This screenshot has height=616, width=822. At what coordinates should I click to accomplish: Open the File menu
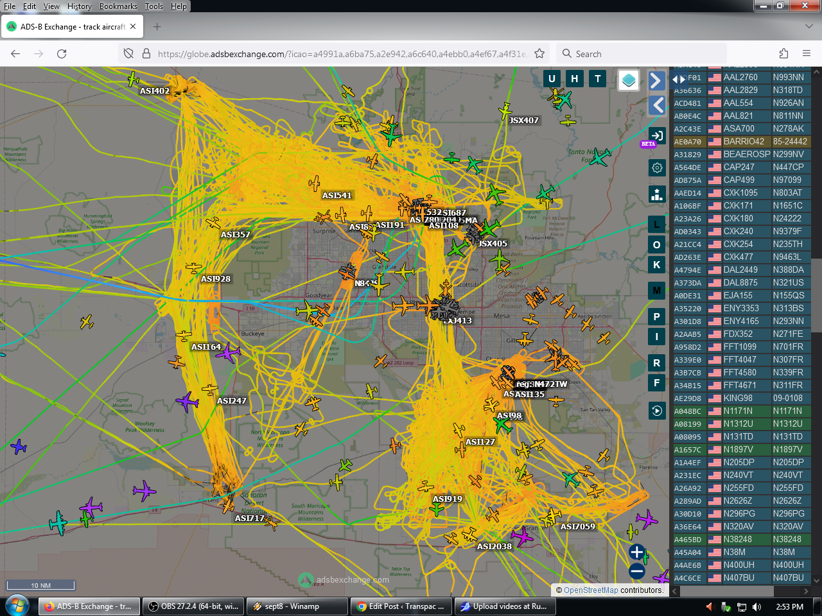10,6
